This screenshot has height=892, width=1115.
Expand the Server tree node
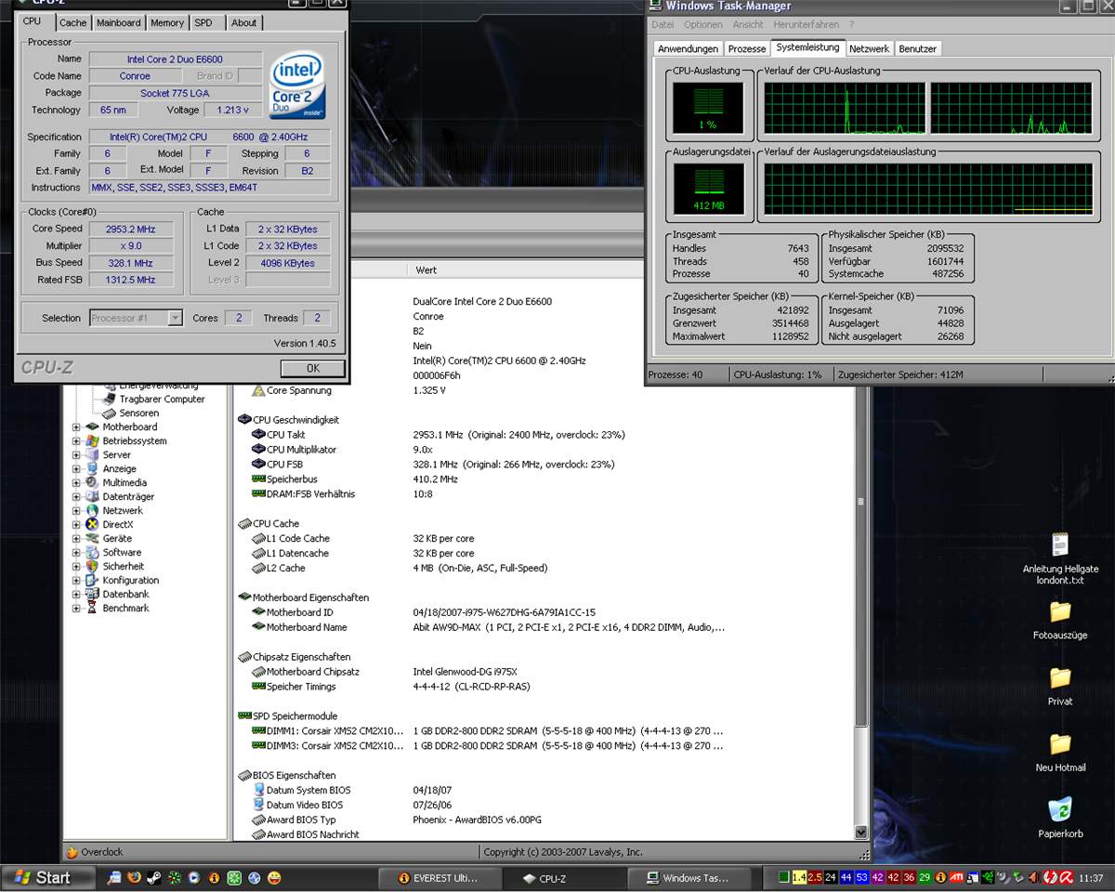click(76, 455)
